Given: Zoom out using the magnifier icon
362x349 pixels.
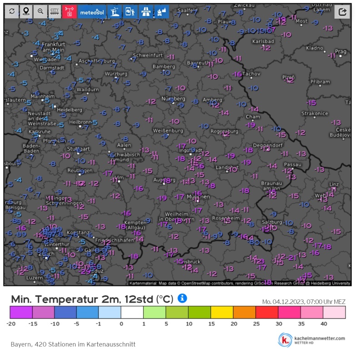Looking at the screenshot, I should click(x=40, y=11).
